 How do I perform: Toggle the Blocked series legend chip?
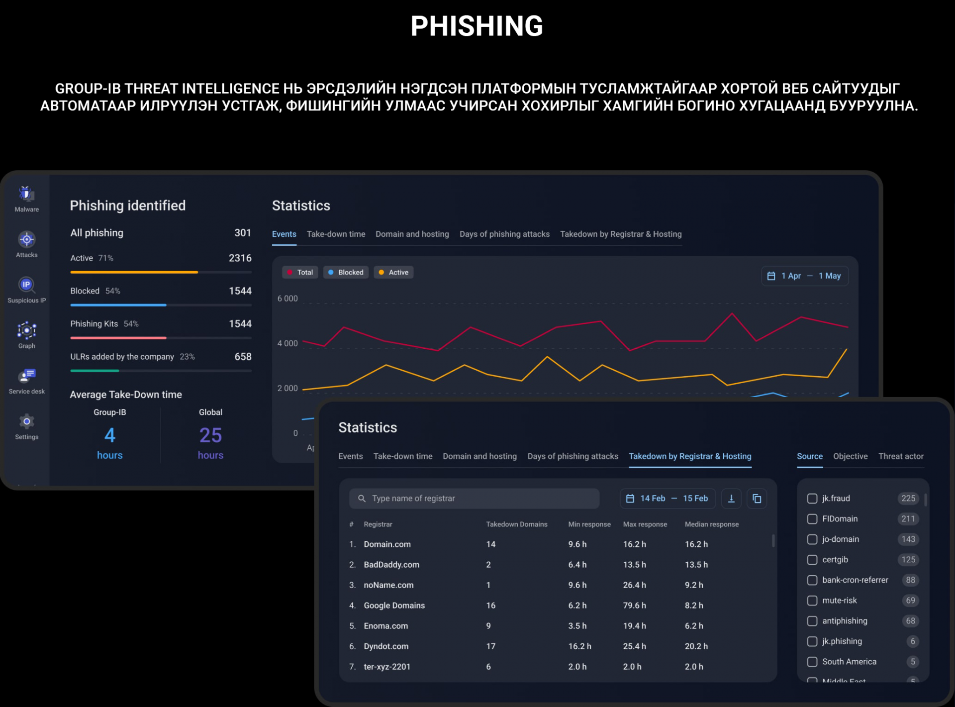[x=346, y=272]
